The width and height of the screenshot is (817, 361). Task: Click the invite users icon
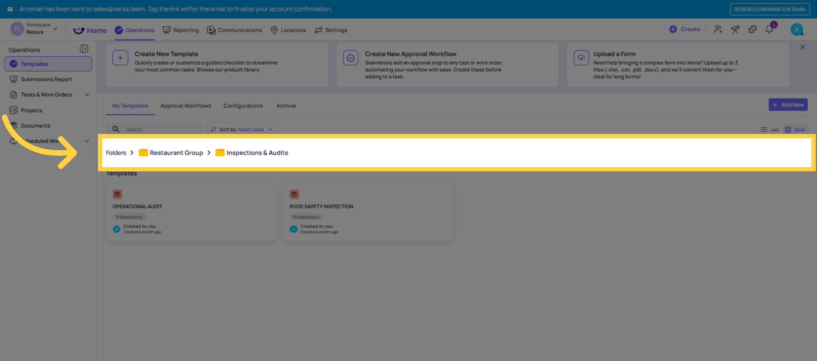718,29
